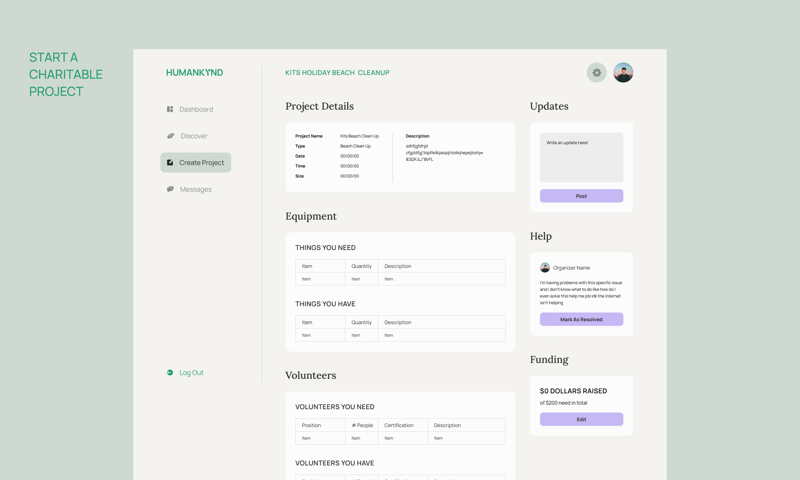Click the Edit funding button
Screen dimensions: 800x480
click(x=581, y=419)
